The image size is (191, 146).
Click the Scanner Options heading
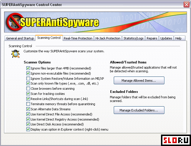tap(37, 62)
